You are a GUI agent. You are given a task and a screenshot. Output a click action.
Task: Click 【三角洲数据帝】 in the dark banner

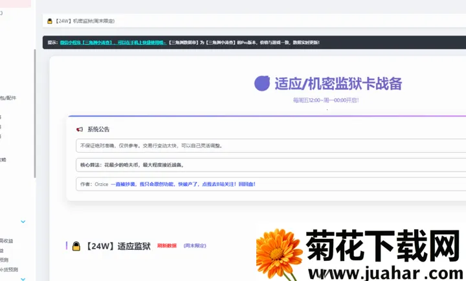(x=187, y=43)
